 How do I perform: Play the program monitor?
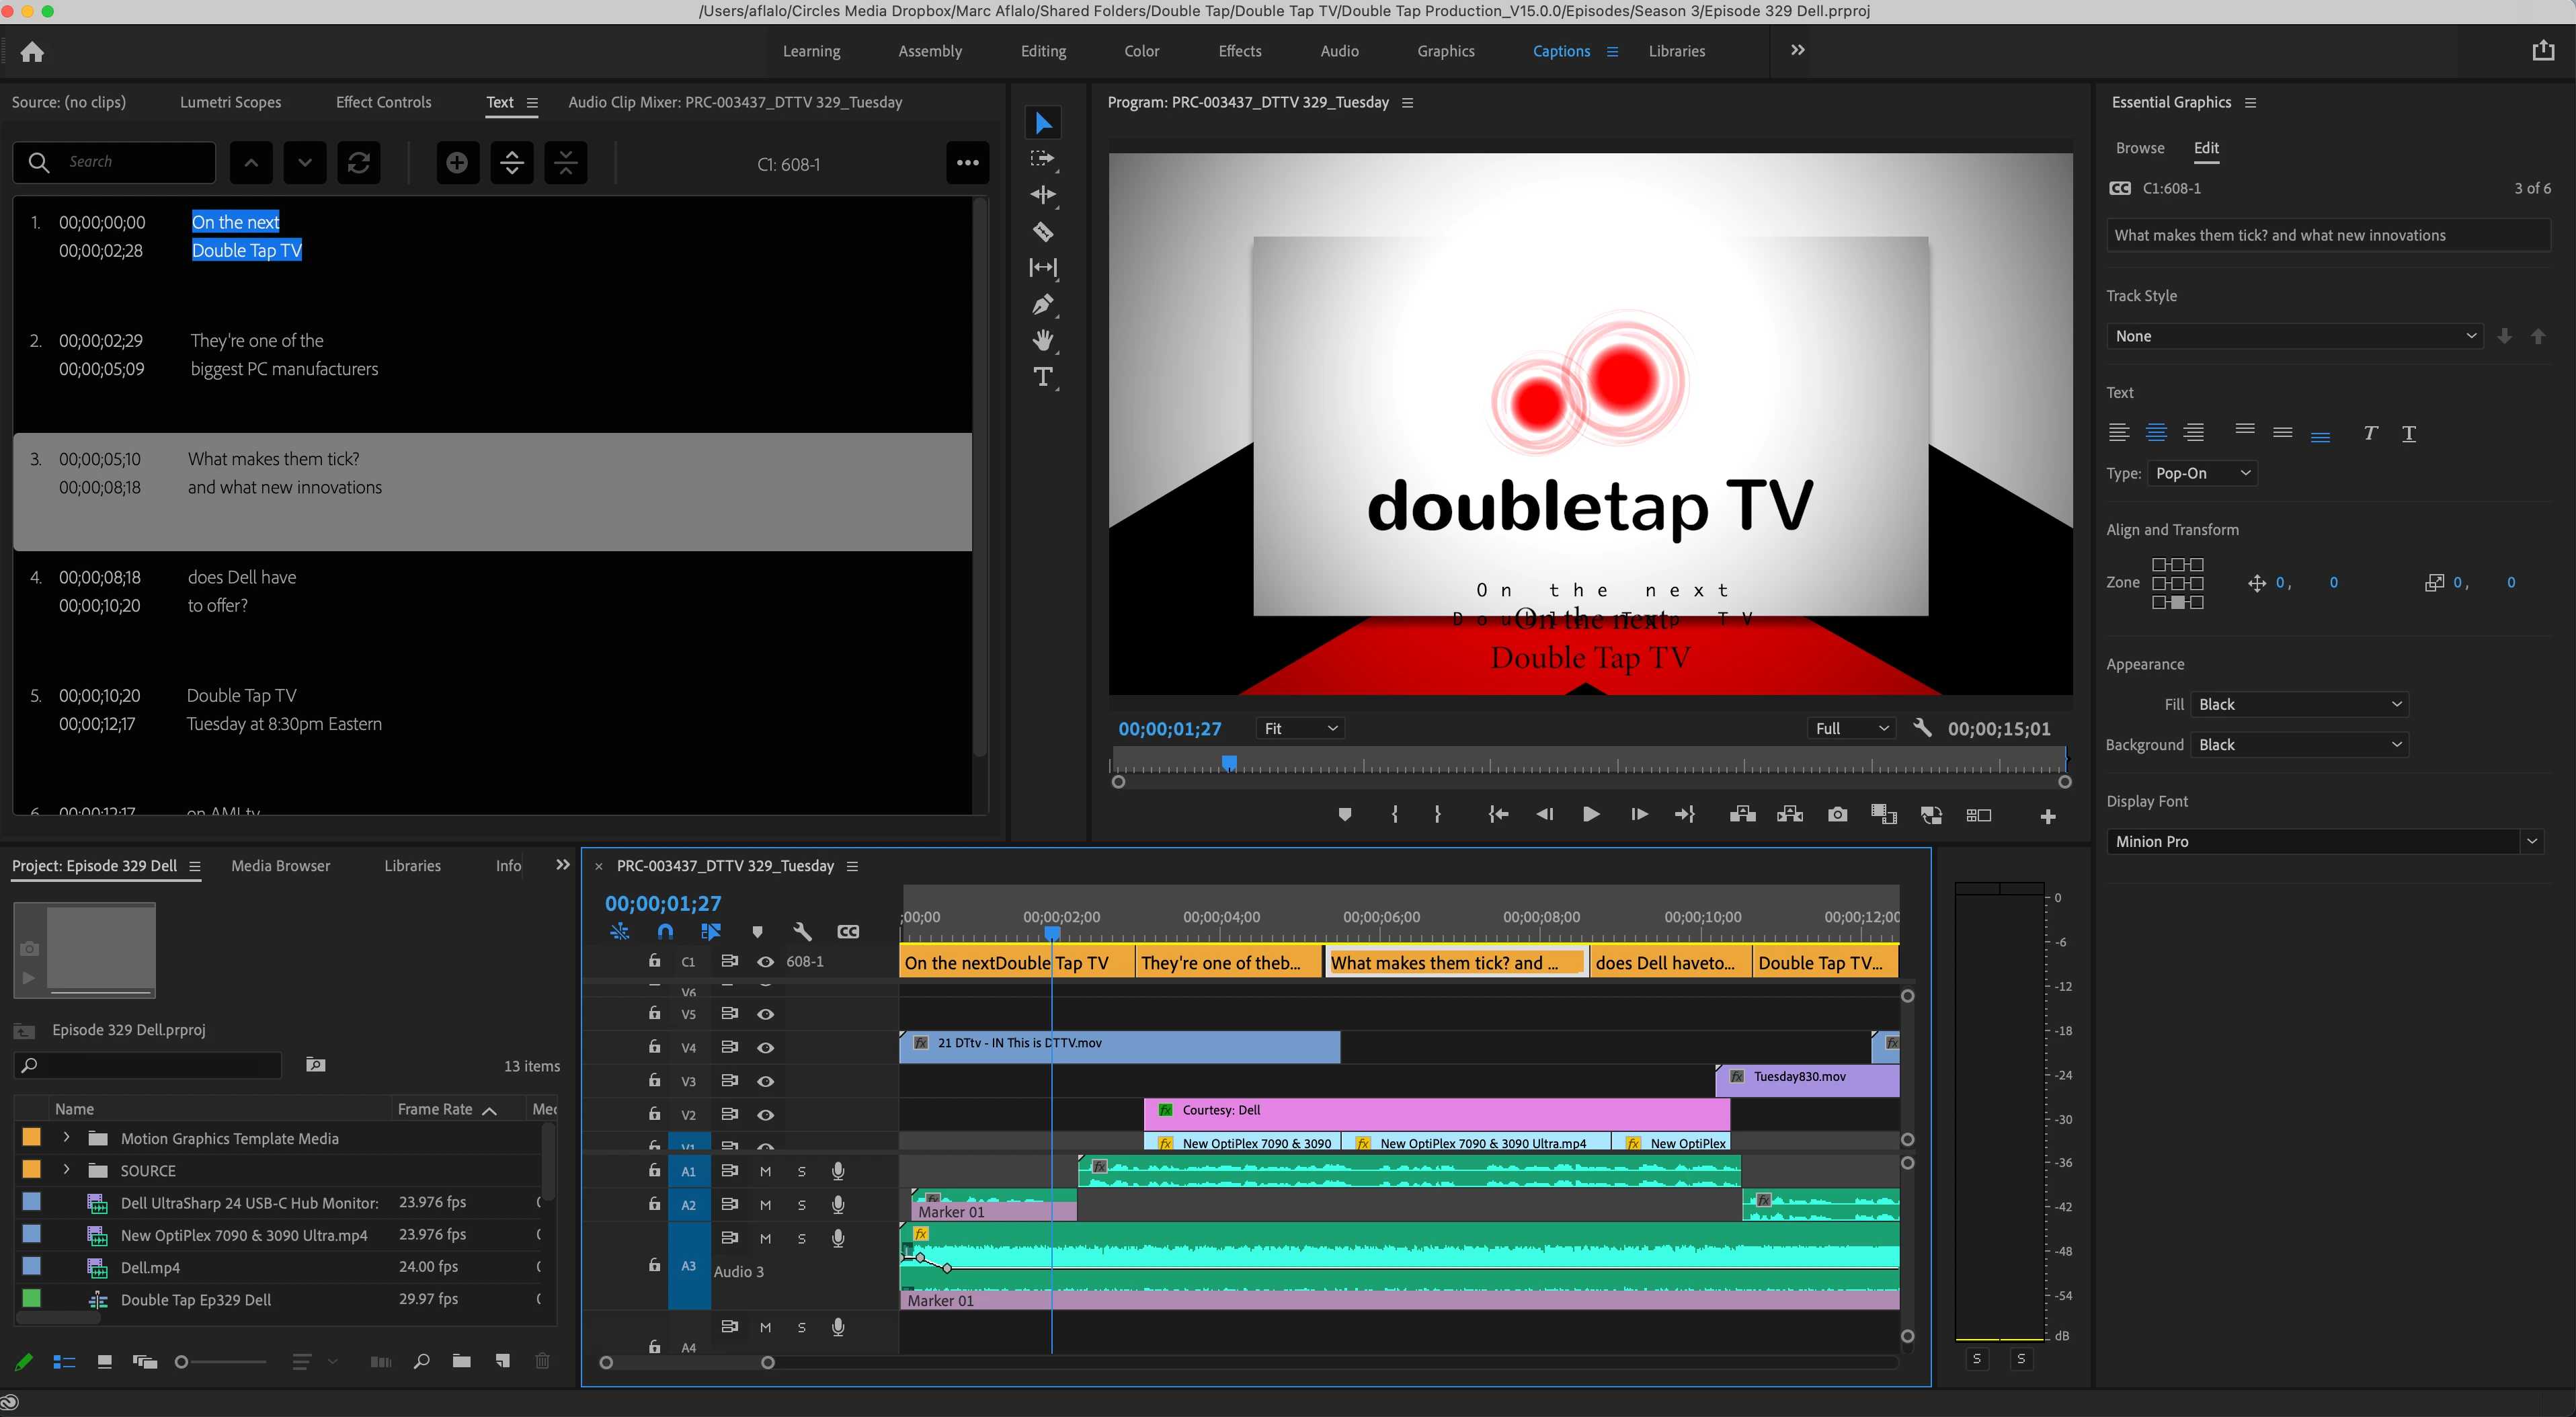[1590, 815]
